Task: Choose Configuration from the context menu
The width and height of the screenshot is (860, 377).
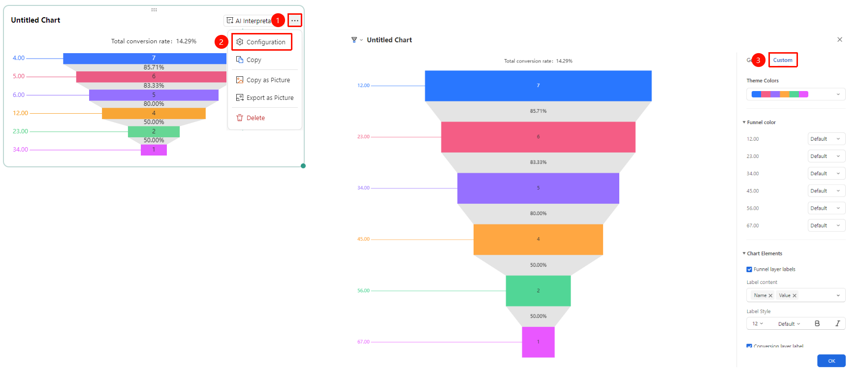Action: [262, 42]
